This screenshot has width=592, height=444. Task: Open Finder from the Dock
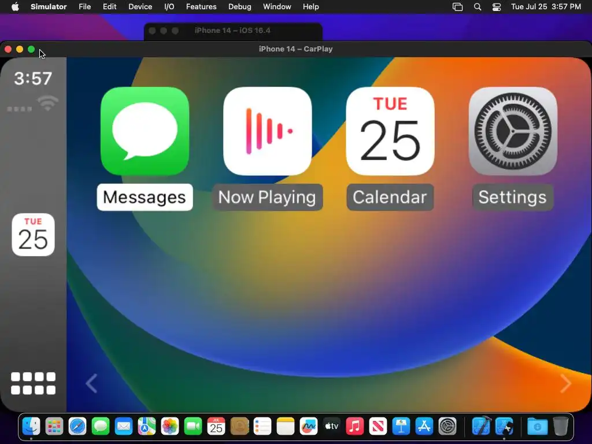click(31, 426)
